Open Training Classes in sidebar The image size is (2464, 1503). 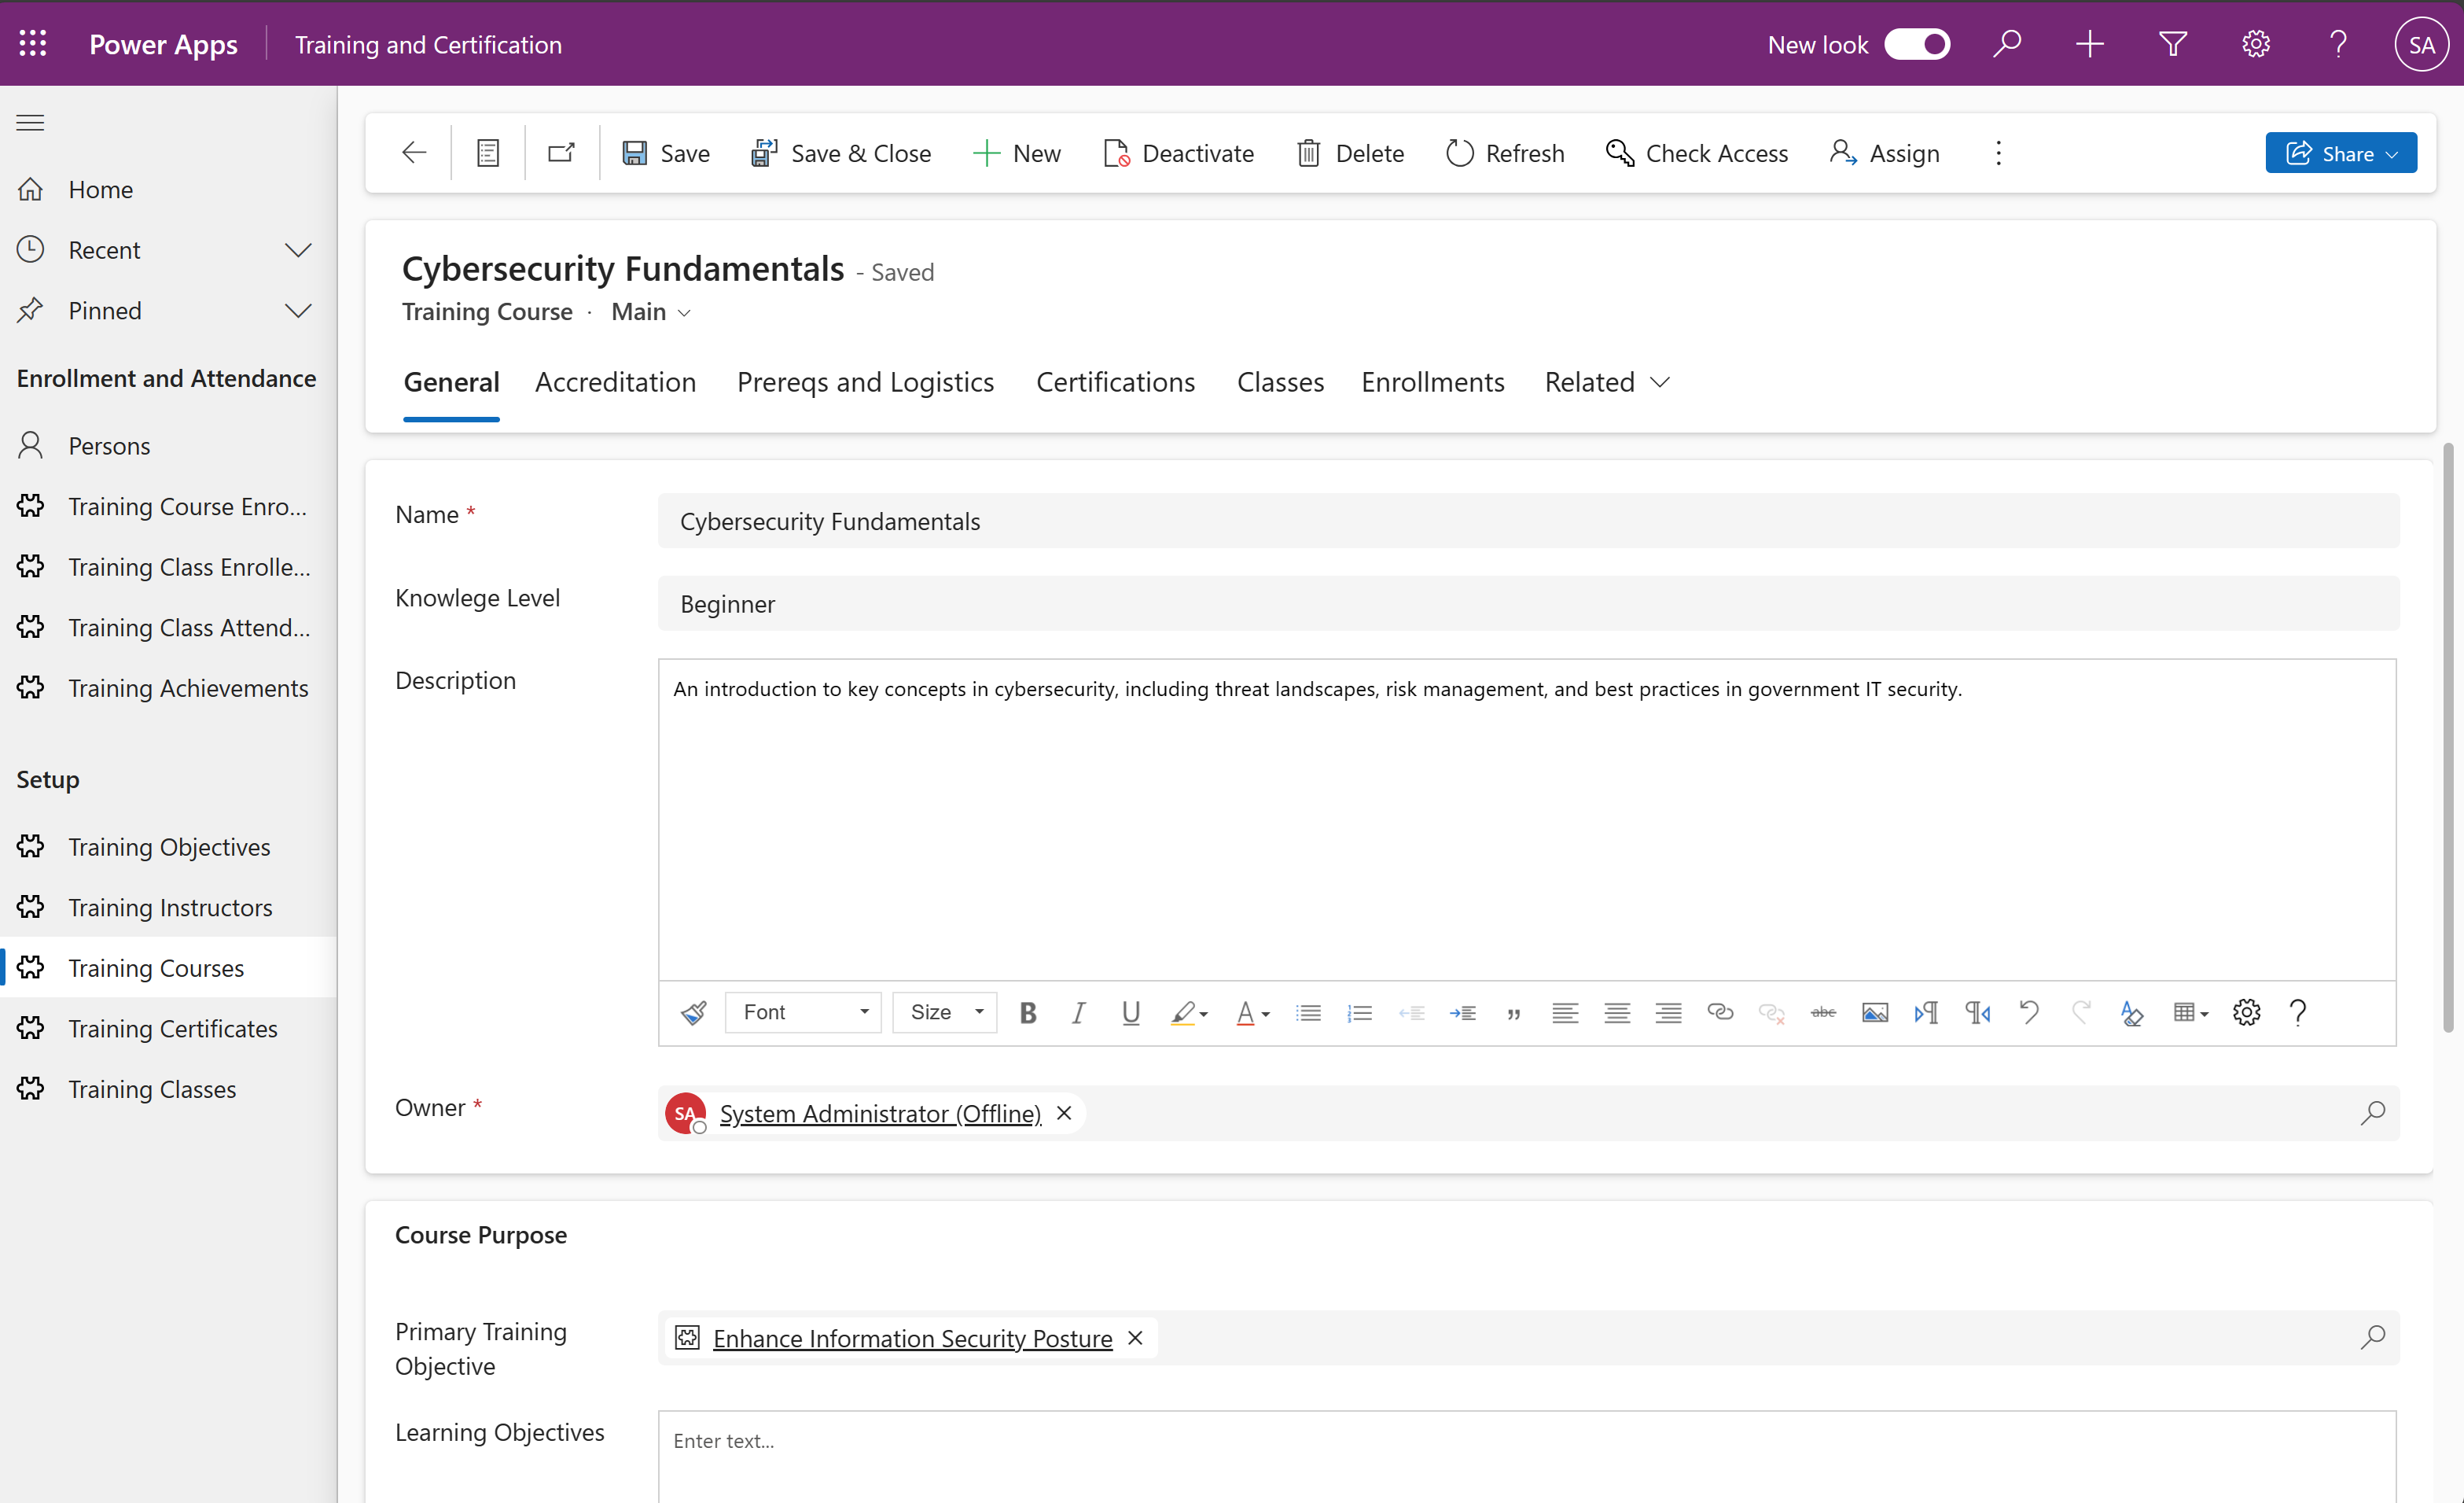(x=168, y=1089)
